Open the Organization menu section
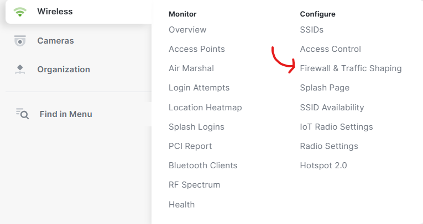The height and width of the screenshot is (224, 423). [x=64, y=70]
